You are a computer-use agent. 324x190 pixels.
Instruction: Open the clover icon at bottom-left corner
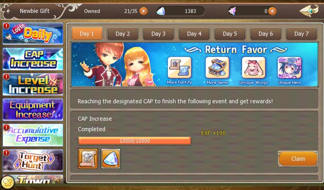tap(7, 182)
